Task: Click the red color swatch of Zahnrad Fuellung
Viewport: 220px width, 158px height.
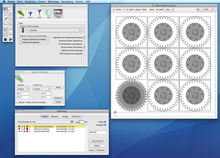Action: 27,129
